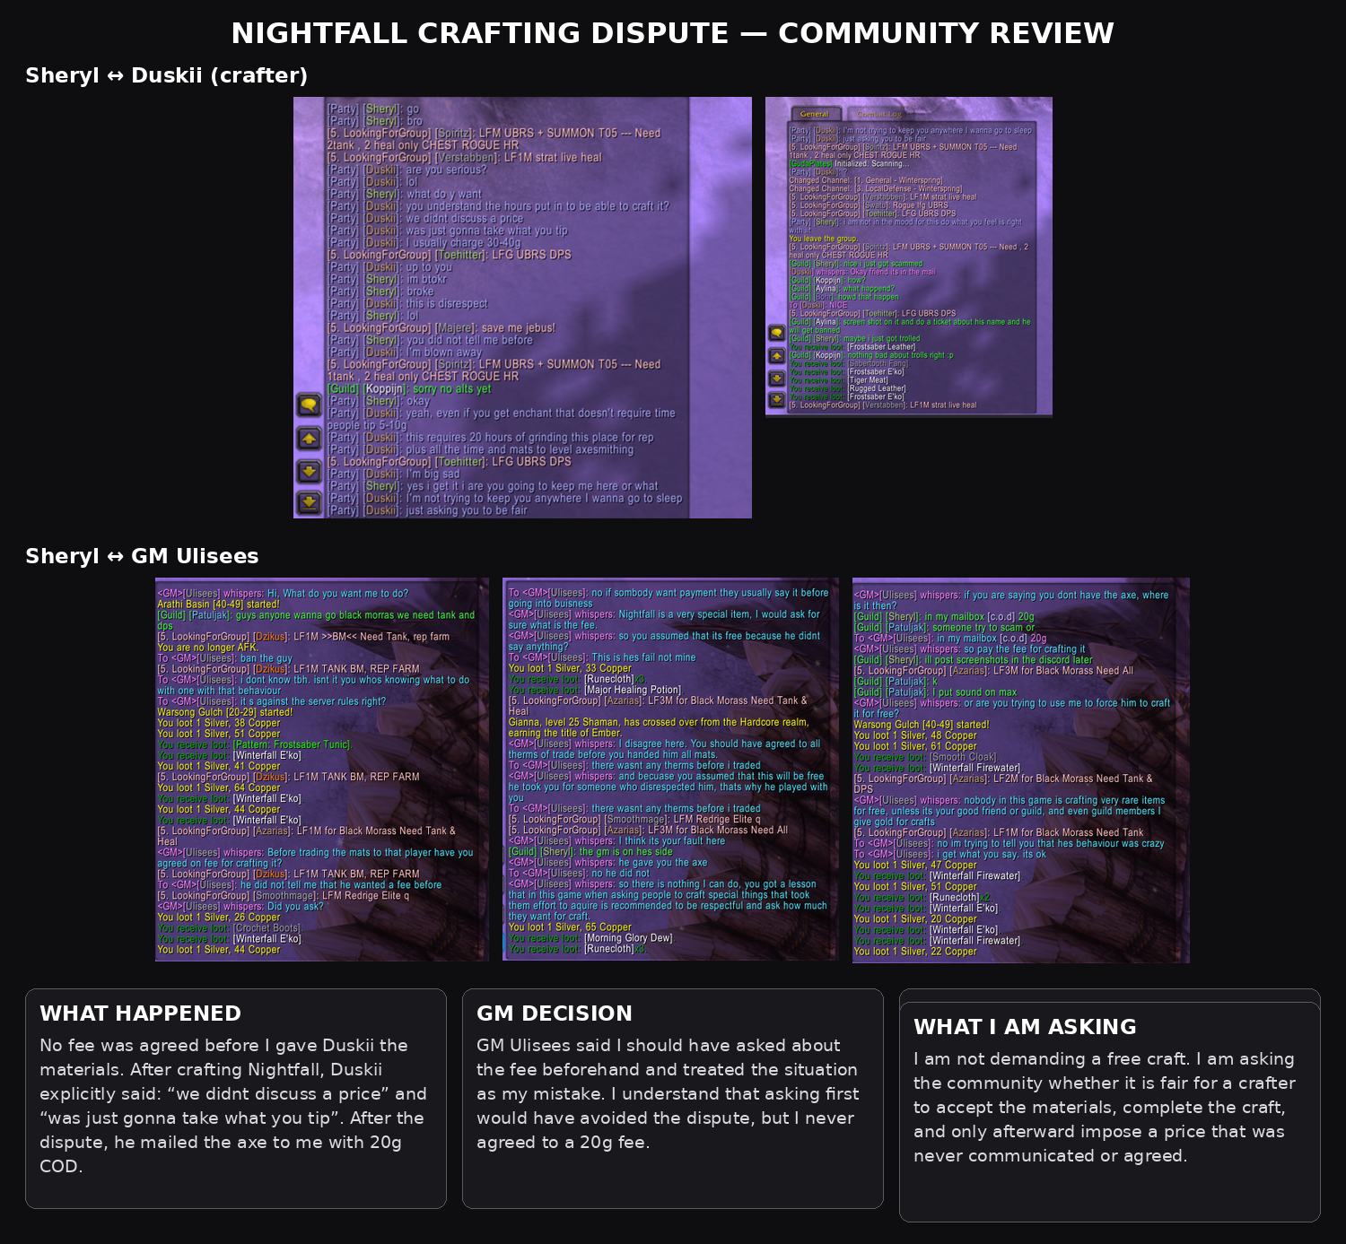Click the GM whisper 'I think its your fault here'

click(x=616, y=840)
